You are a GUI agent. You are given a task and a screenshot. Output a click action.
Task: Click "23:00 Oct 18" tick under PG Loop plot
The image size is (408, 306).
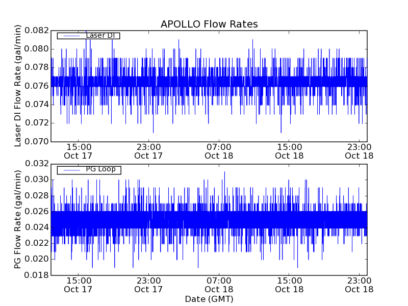(x=360, y=285)
